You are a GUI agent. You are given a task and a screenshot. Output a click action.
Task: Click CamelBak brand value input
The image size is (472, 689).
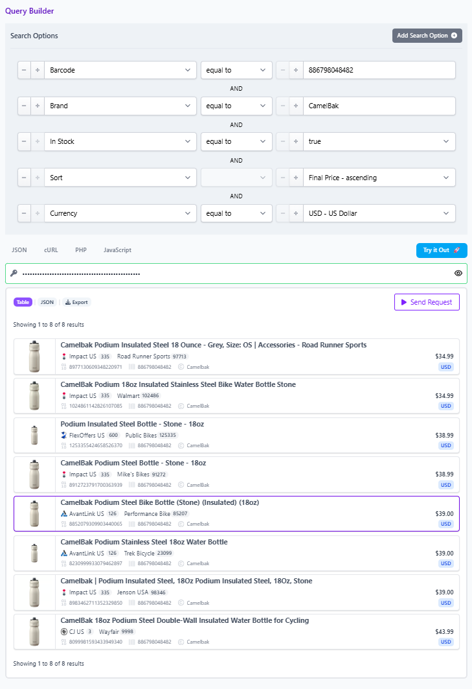pos(379,106)
